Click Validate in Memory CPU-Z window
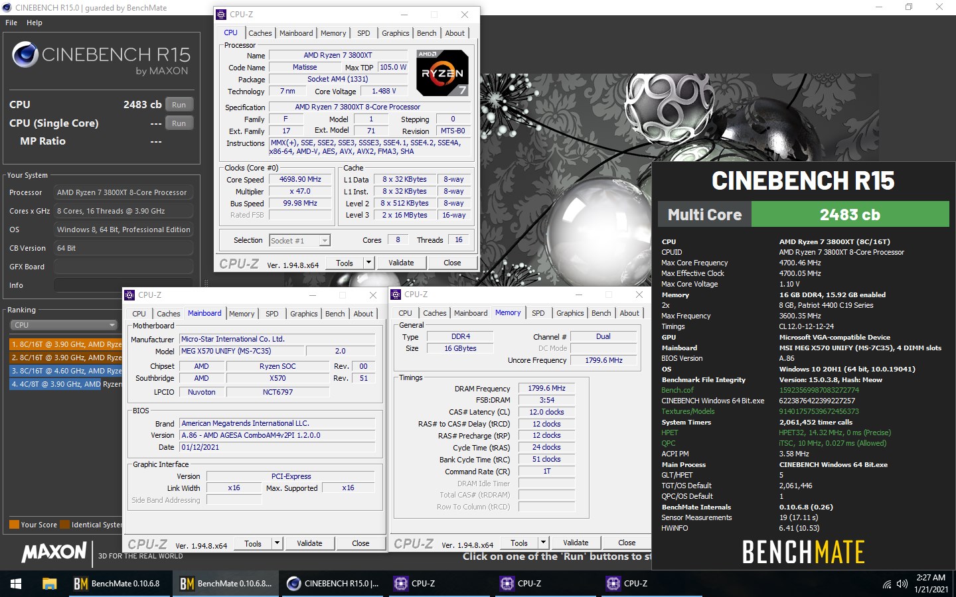The height and width of the screenshot is (597, 956). [x=576, y=543]
